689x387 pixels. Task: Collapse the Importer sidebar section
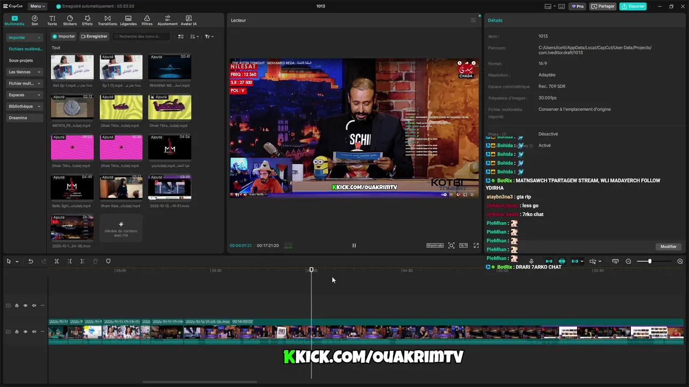pos(25,38)
